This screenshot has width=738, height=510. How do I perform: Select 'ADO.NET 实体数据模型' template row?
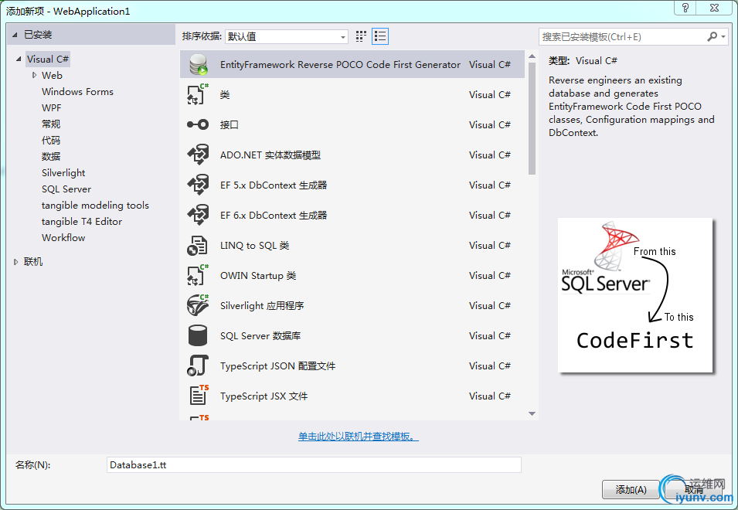(x=352, y=155)
